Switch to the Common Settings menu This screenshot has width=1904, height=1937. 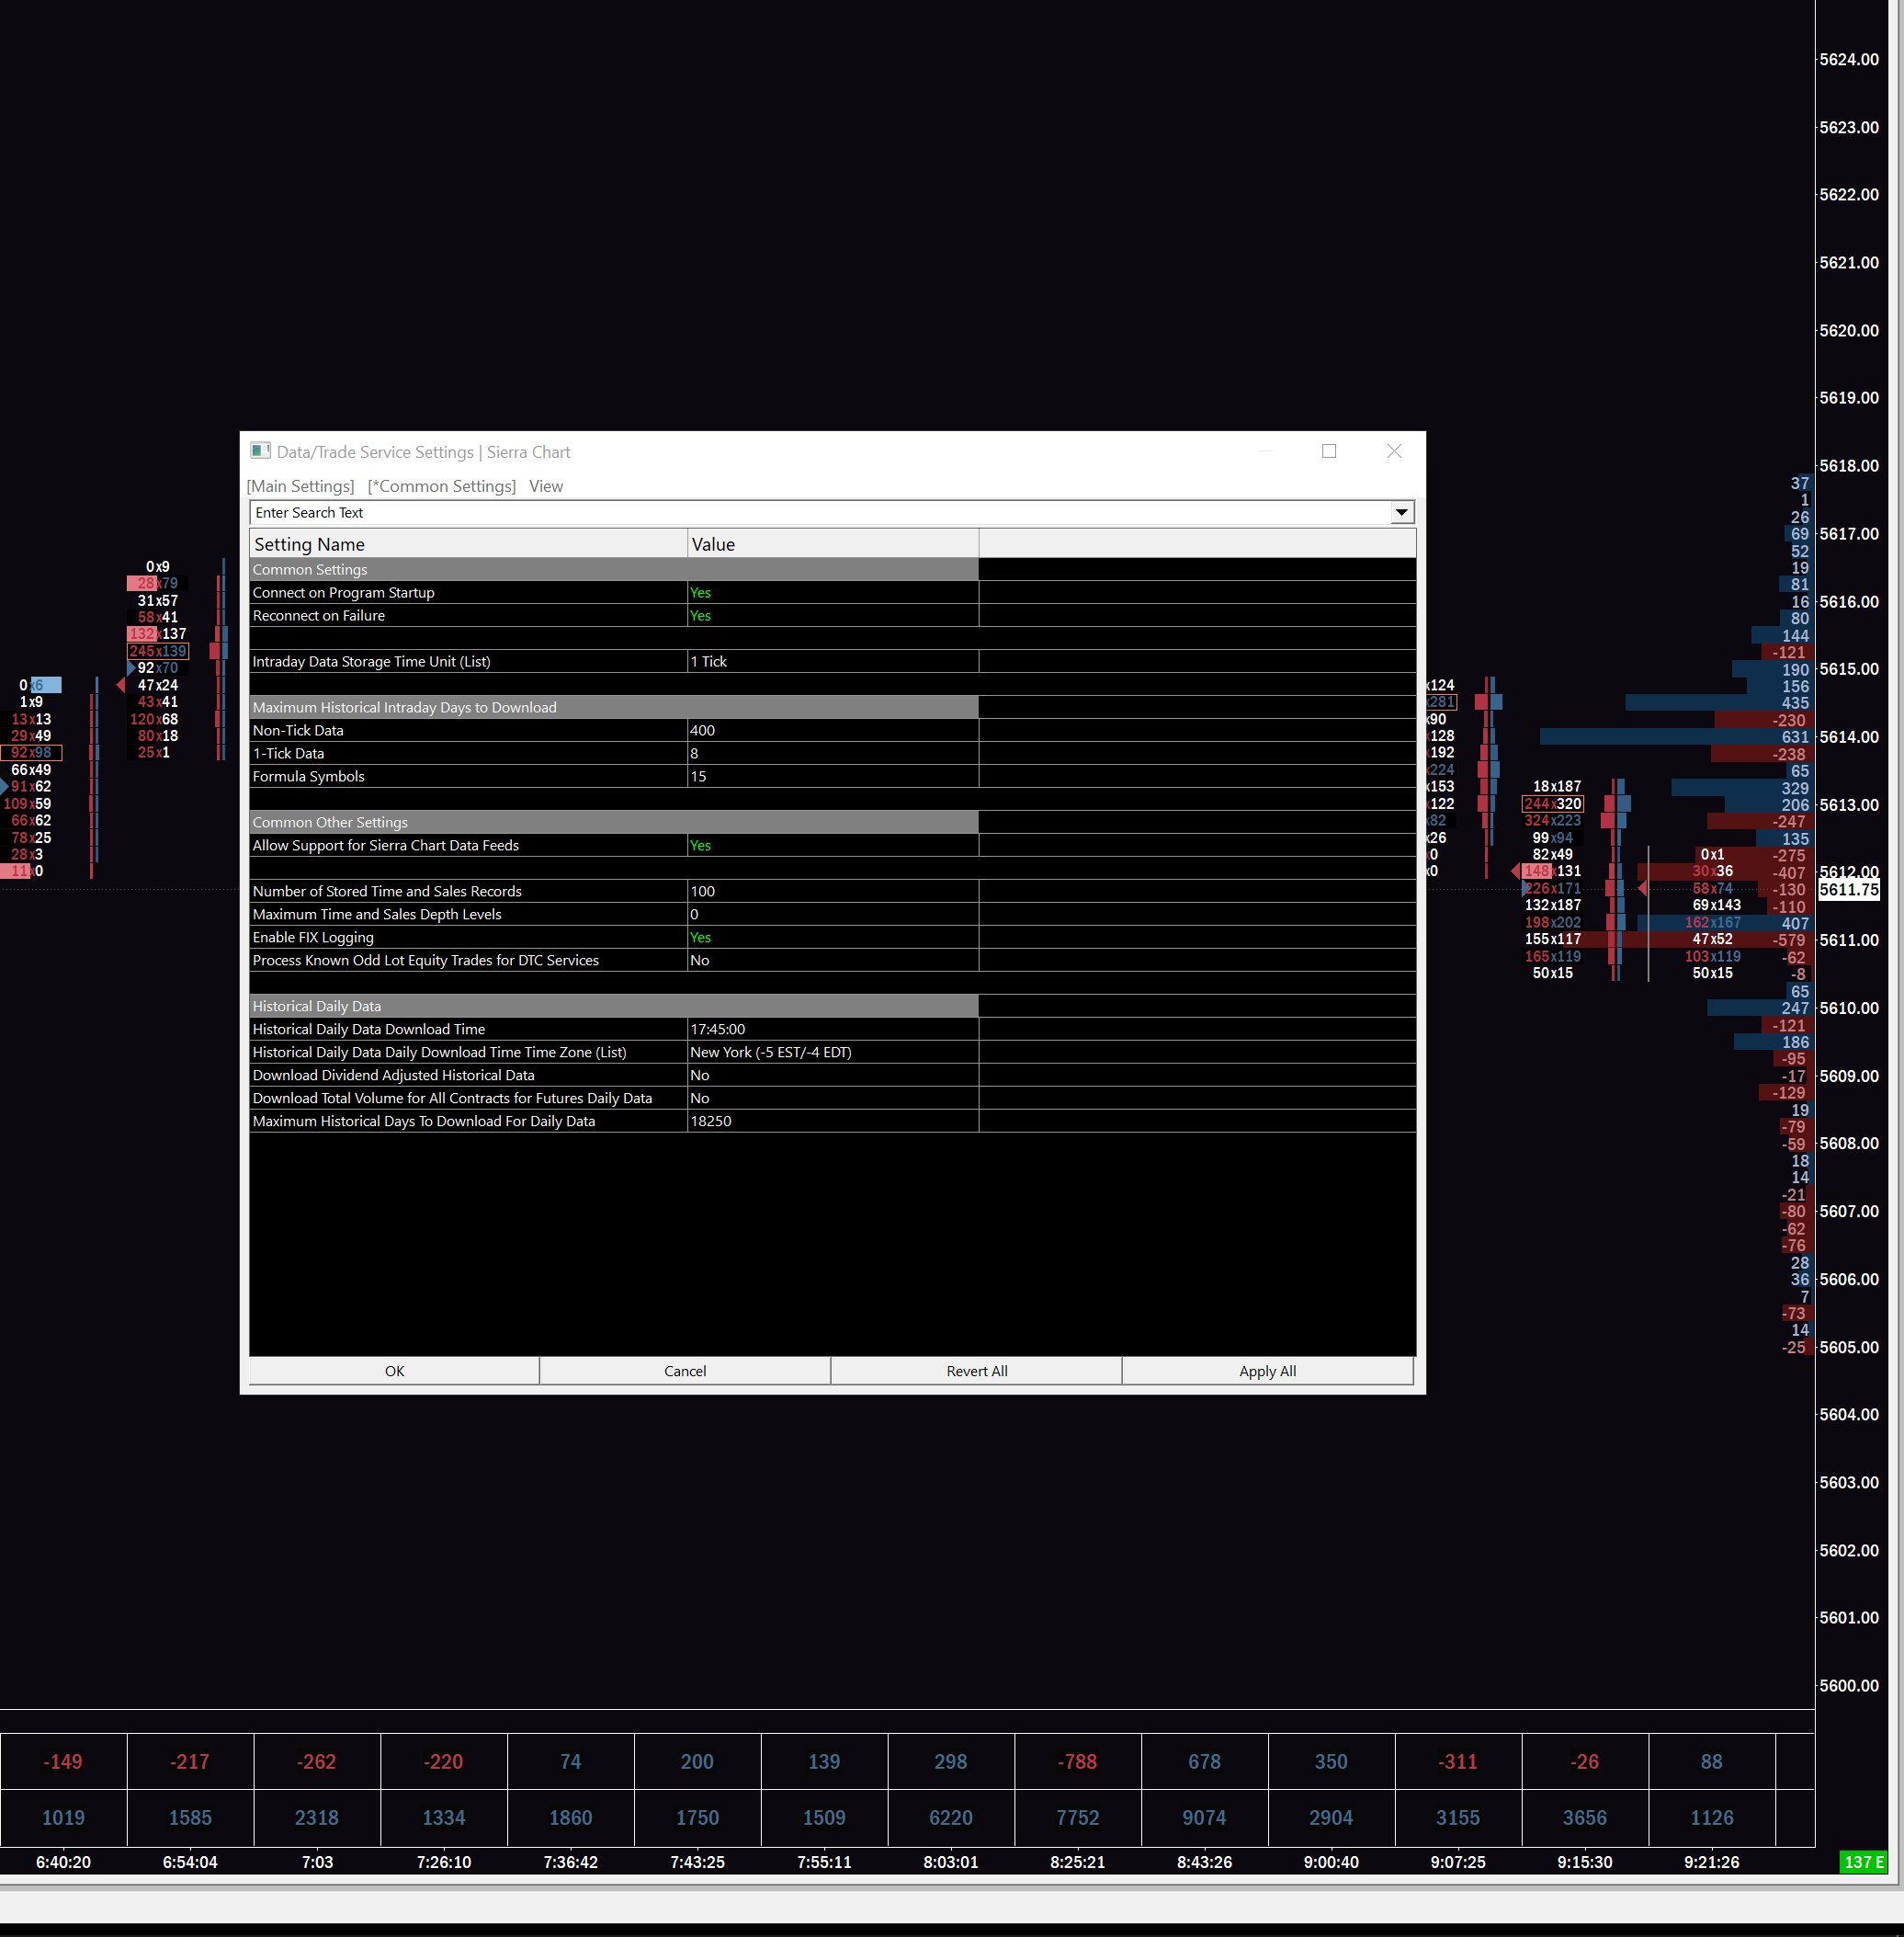coord(441,486)
